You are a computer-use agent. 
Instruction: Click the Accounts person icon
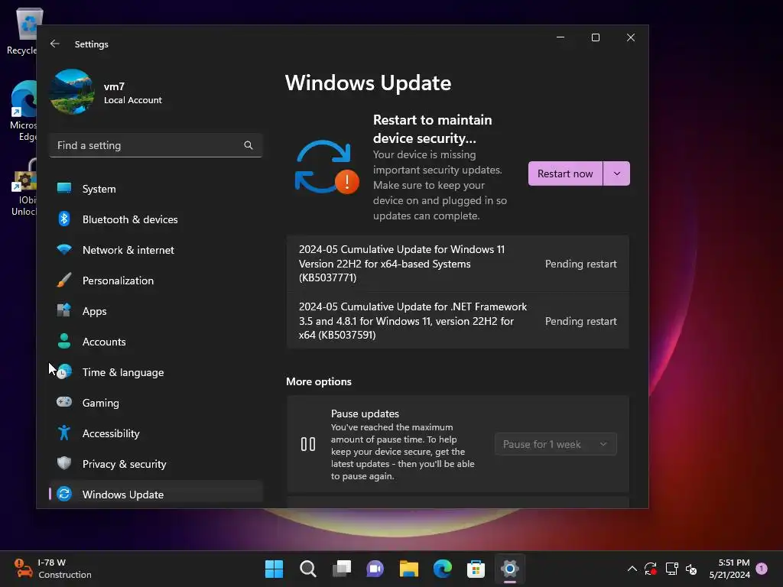tap(64, 341)
